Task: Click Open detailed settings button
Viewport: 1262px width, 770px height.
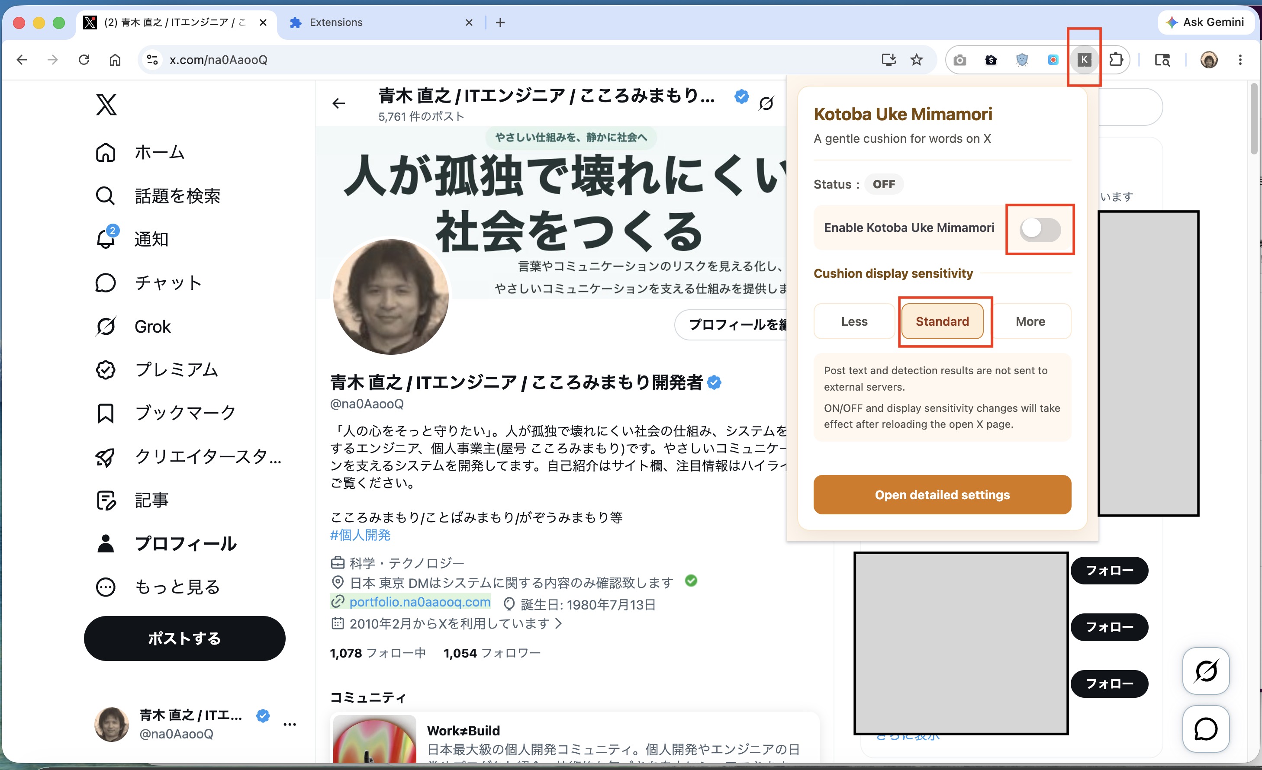Action: (943, 494)
